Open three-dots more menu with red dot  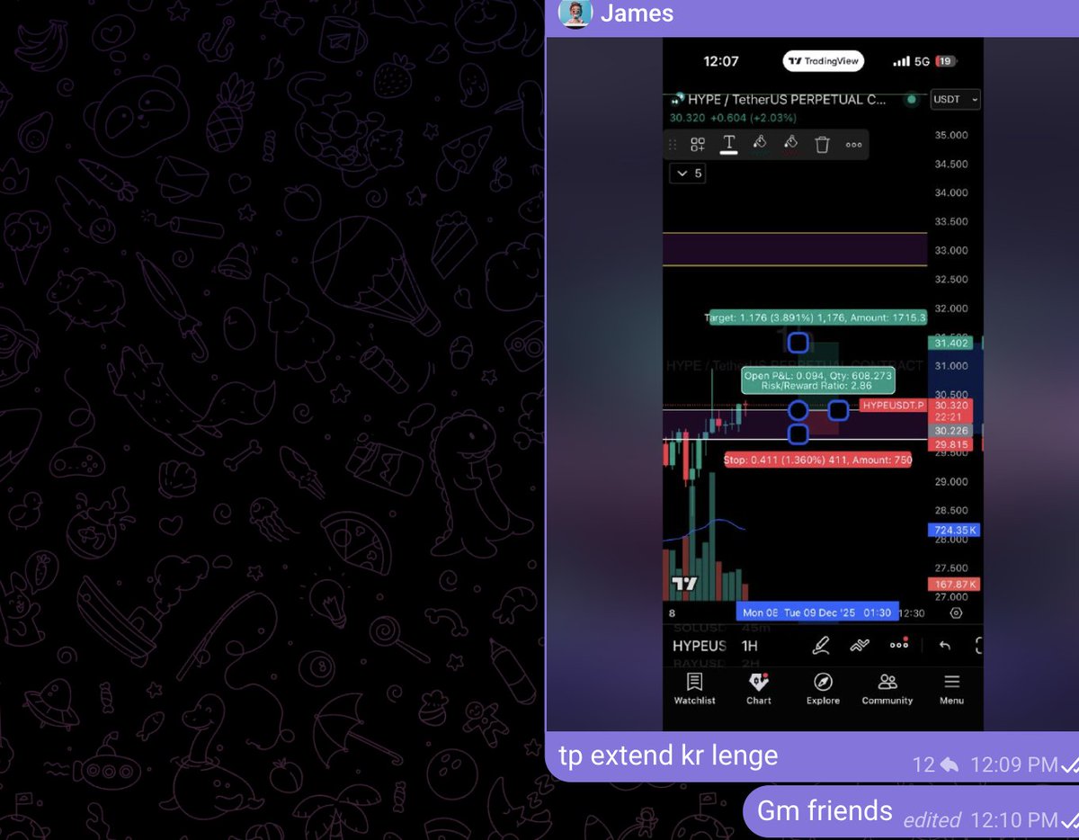coord(900,645)
